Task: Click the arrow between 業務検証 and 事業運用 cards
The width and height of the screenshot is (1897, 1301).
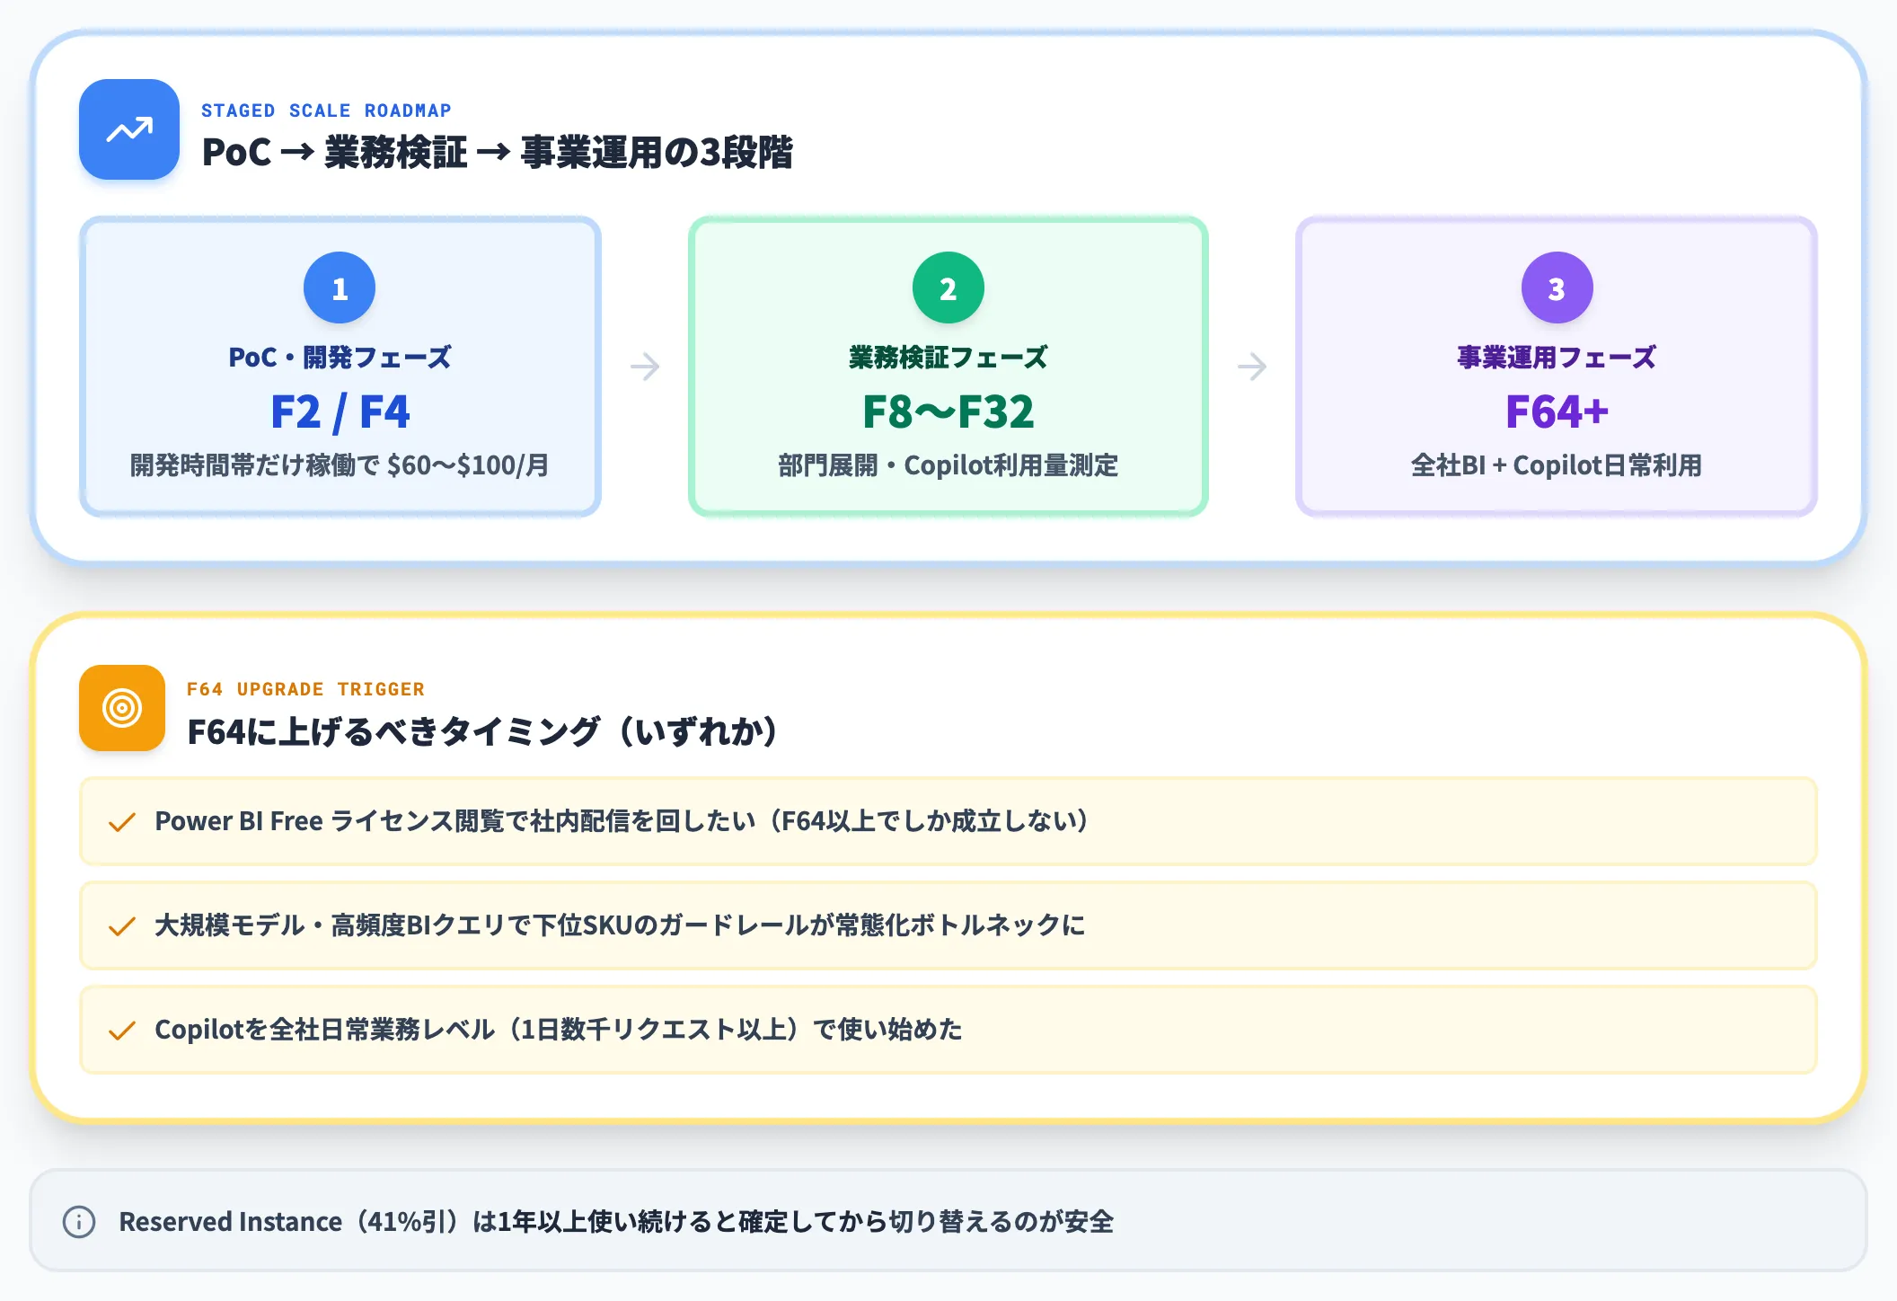Action: point(1252,367)
